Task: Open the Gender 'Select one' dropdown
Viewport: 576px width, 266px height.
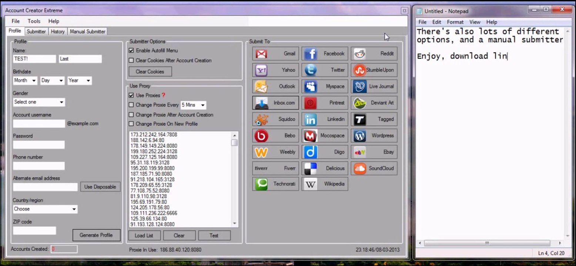Action: tap(39, 102)
